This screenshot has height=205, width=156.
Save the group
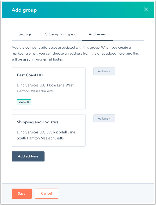(x=22, y=194)
